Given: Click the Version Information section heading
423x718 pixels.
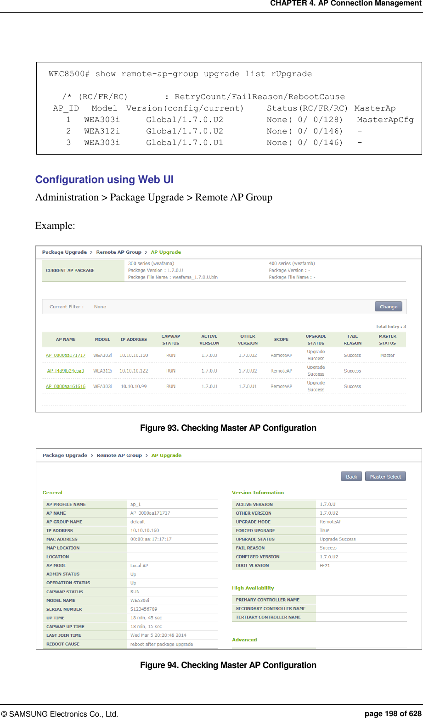Looking at the screenshot, I should point(258,492).
